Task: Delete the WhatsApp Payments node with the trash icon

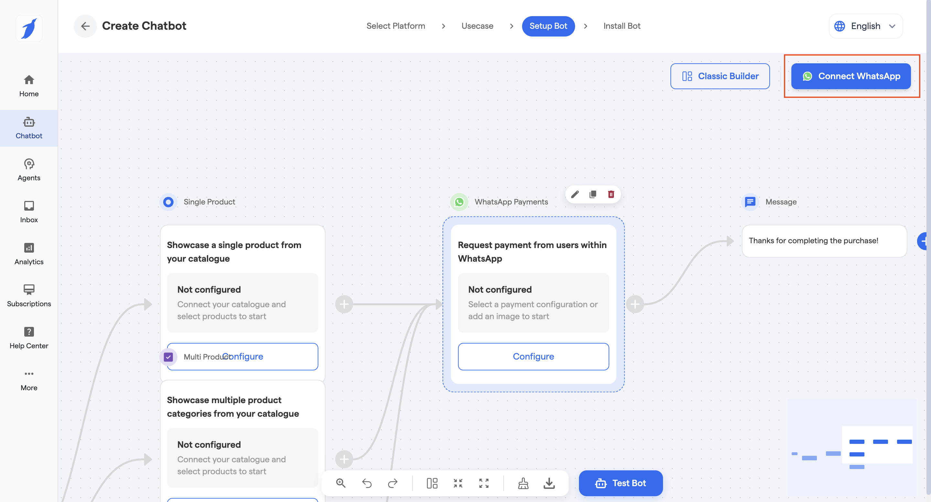Action: click(611, 195)
